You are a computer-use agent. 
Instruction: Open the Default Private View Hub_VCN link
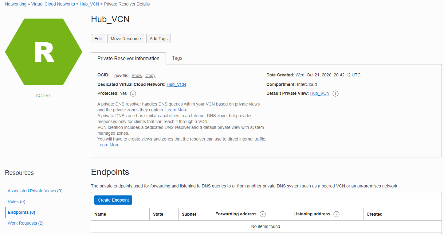point(320,93)
